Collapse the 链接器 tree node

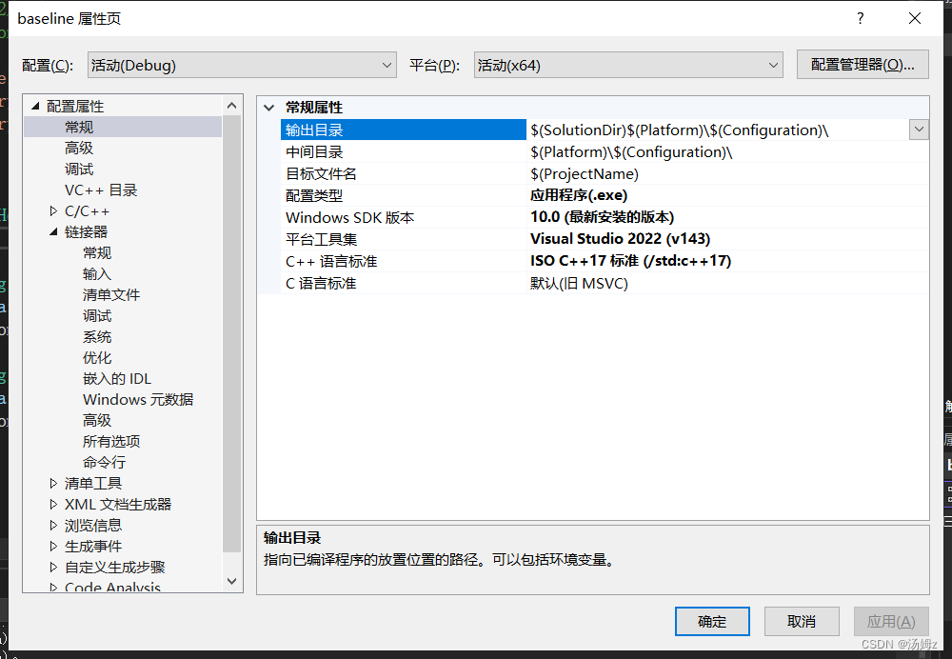[54, 231]
